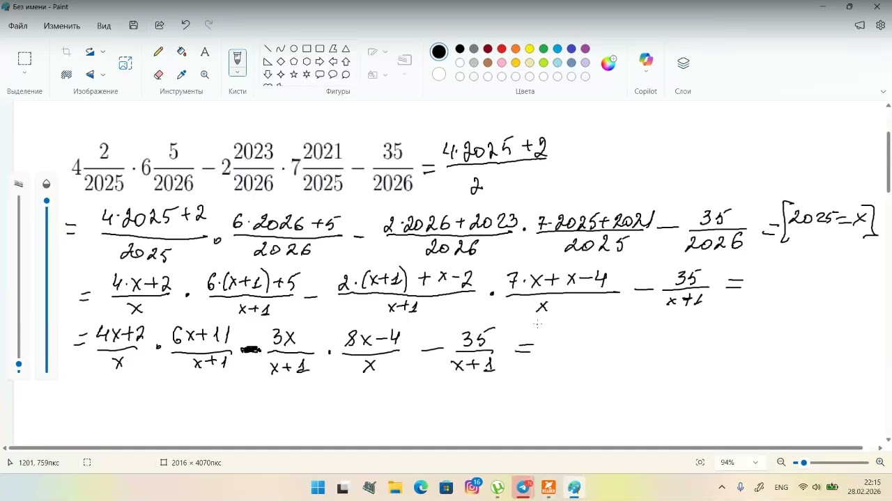892x501 pixels.
Task: Open the Изменить menu
Action: click(x=62, y=26)
